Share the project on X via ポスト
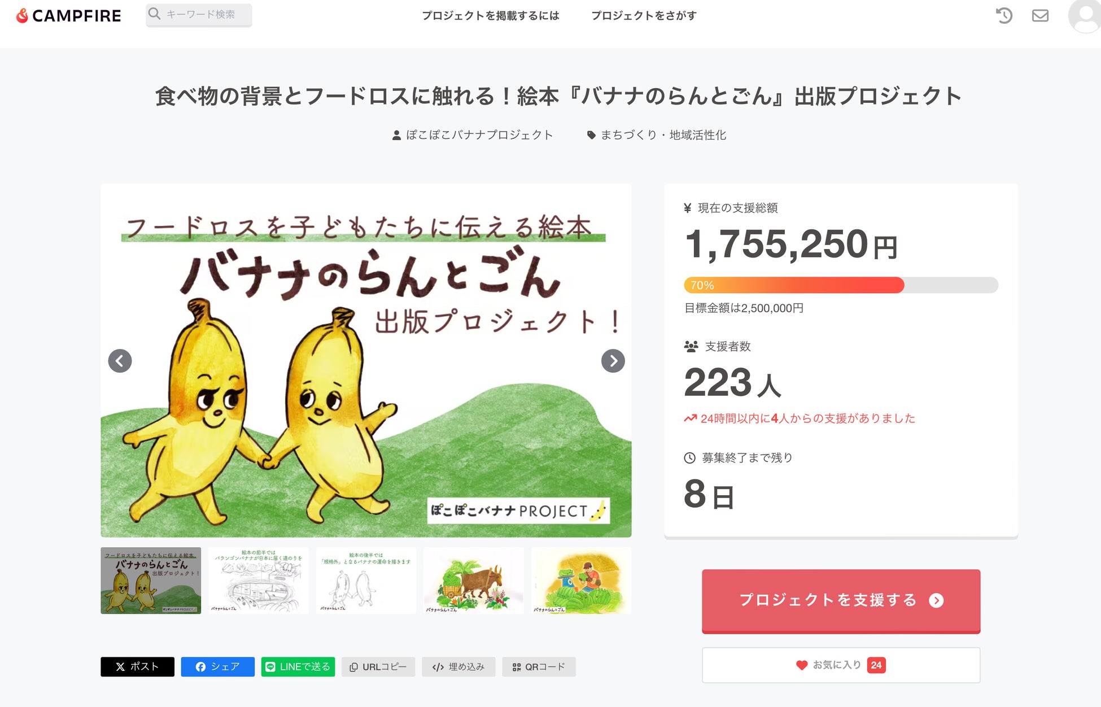1101x707 pixels. [x=137, y=667]
